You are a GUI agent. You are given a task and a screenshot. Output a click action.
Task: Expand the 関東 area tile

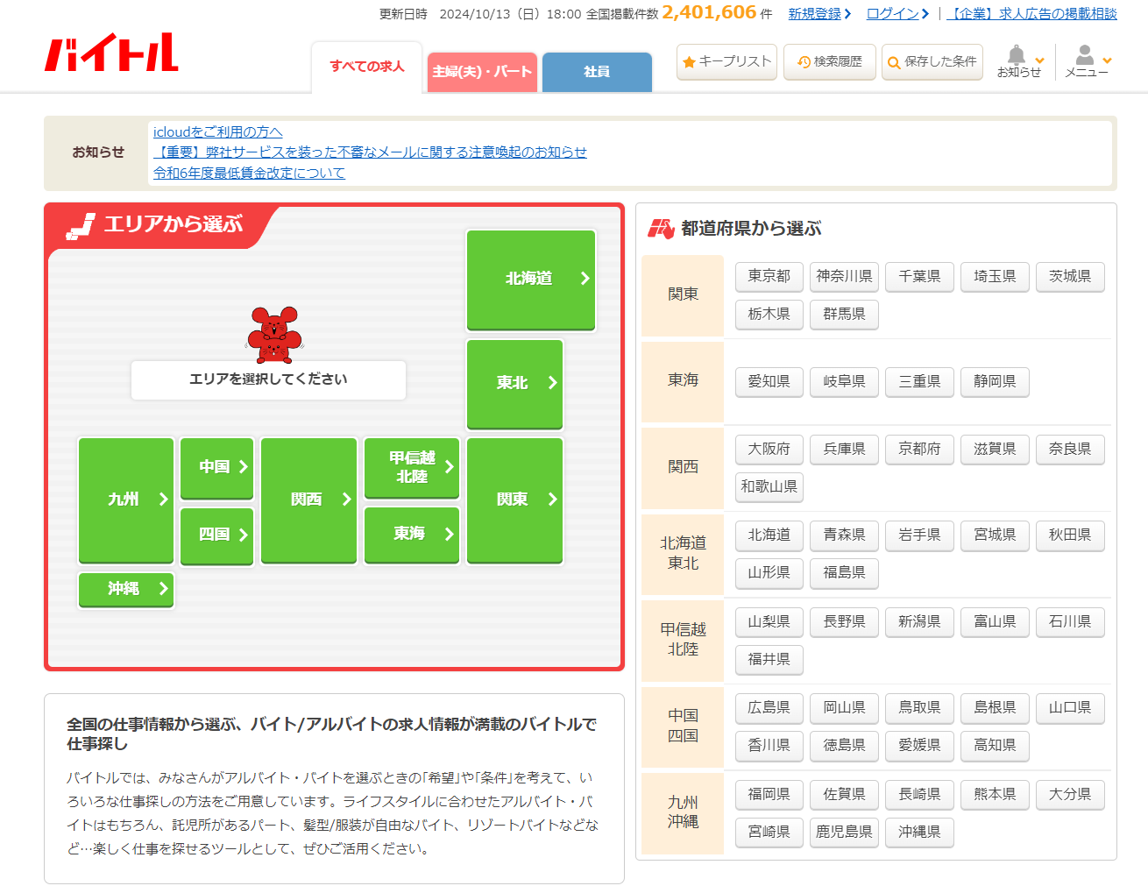514,500
